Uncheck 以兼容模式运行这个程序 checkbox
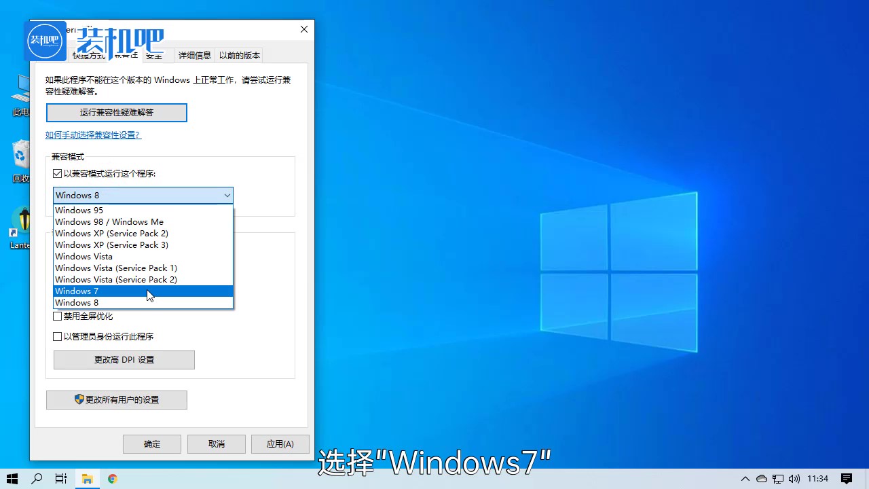This screenshot has width=869, height=489. 58,173
